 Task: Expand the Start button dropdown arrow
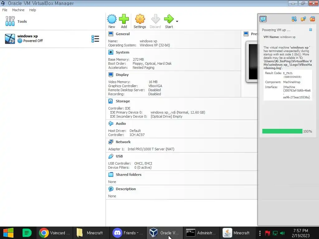[177, 21]
